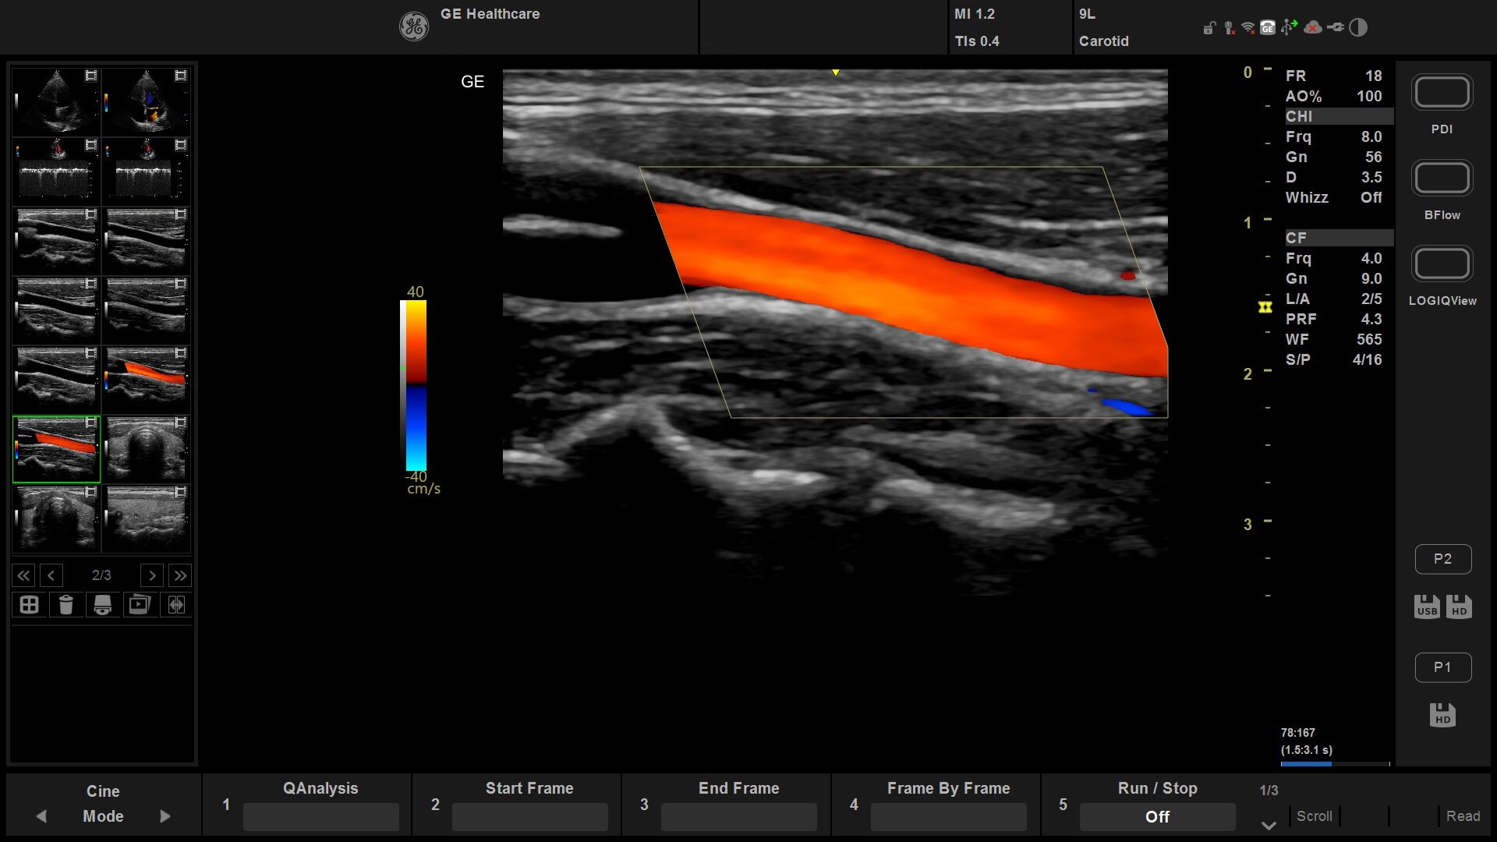Open the clipboard grid layout icon

click(x=29, y=605)
